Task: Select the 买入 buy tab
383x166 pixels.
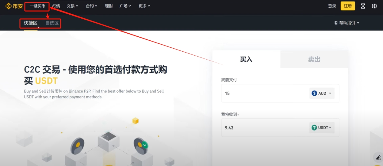Action: [246, 59]
